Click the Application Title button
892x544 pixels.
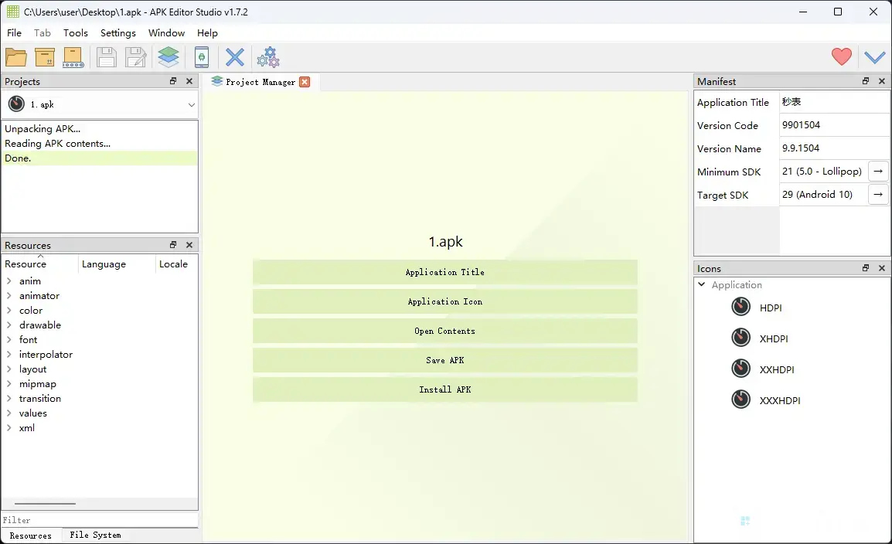point(445,272)
